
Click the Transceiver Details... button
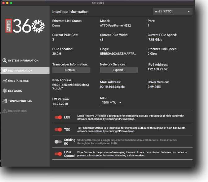(x=71, y=70)
